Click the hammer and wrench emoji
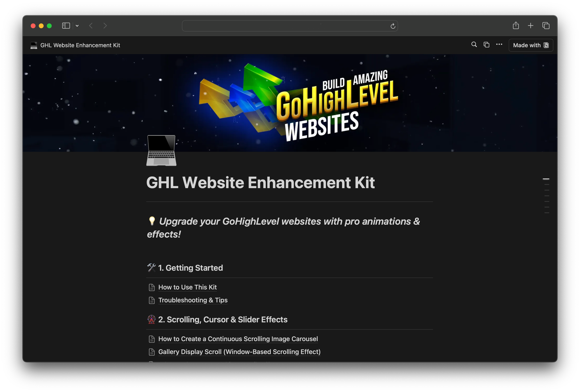 [x=152, y=267]
